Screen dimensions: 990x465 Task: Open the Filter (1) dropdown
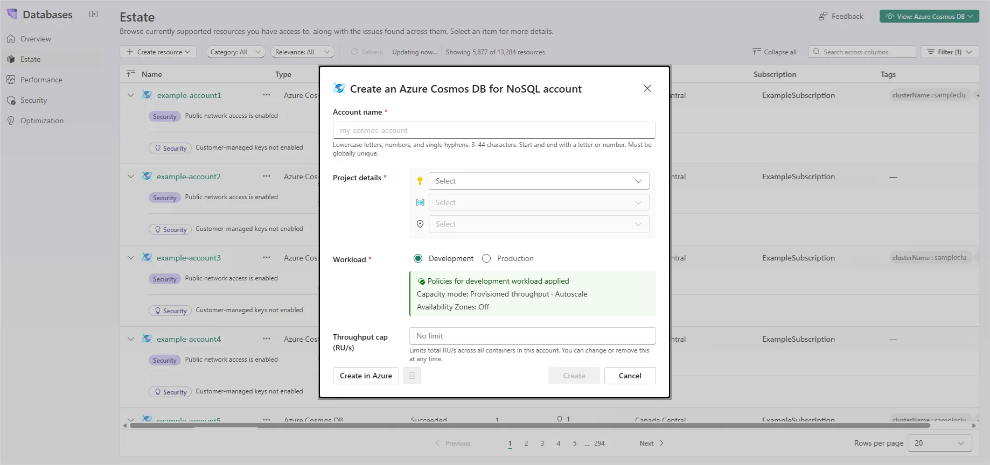pyautogui.click(x=950, y=52)
